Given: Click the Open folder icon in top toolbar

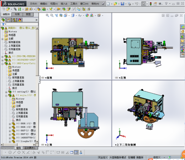Looking at the screenshot, I should click(x=115, y=4).
